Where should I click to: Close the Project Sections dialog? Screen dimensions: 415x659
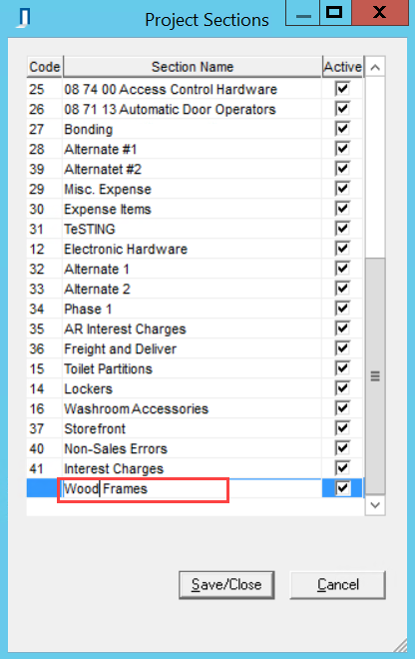[x=379, y=13]
